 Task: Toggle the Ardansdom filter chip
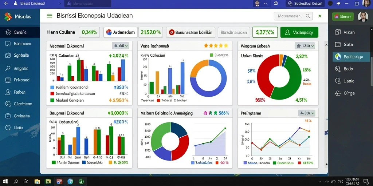tap(120, 32)
